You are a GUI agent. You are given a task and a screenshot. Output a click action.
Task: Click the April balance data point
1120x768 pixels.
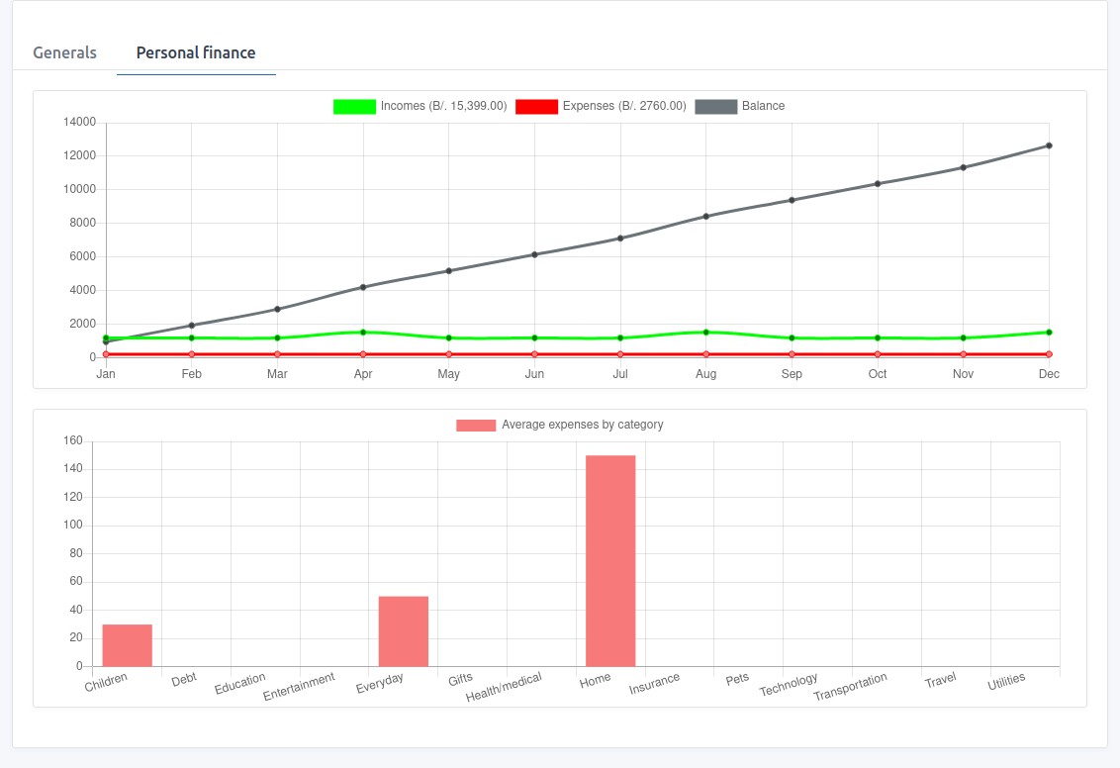coord(363,287)
